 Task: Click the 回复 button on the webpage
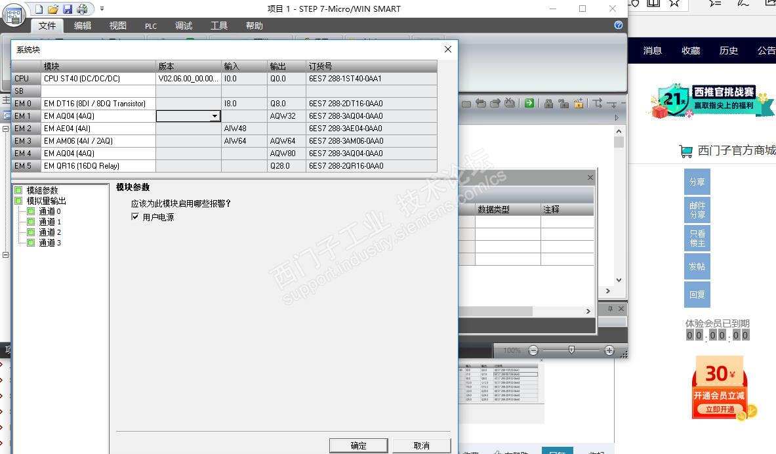(697, 295)
